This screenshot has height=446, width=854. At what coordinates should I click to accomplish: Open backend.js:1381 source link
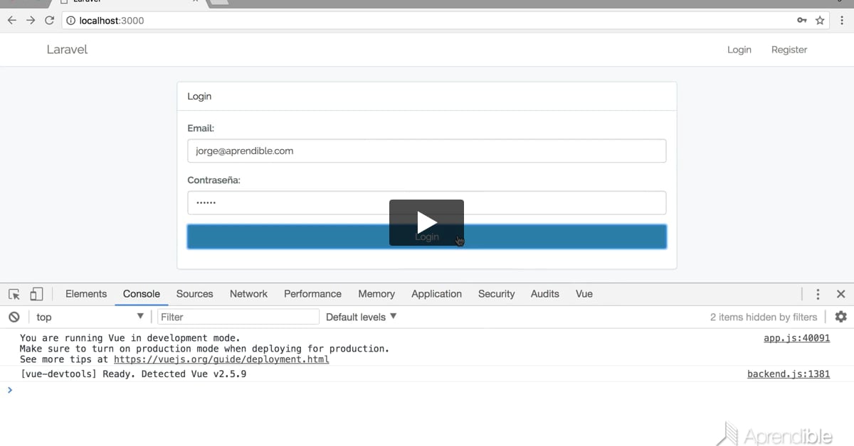click(x=789, y=374)
